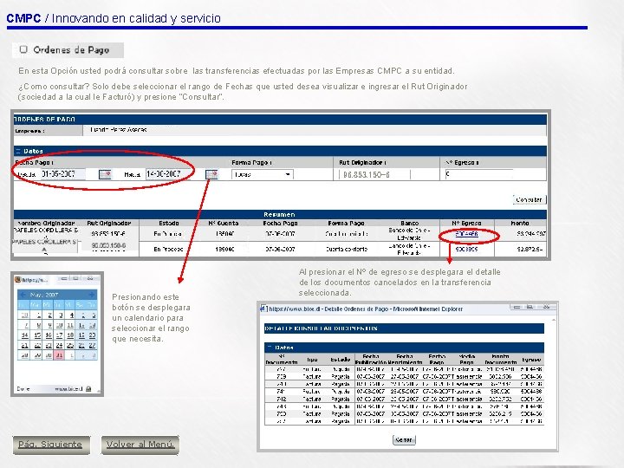Screen dimensions: 624x468
Task: Go to previous month in calendar popup
Action: pos(23,295)
